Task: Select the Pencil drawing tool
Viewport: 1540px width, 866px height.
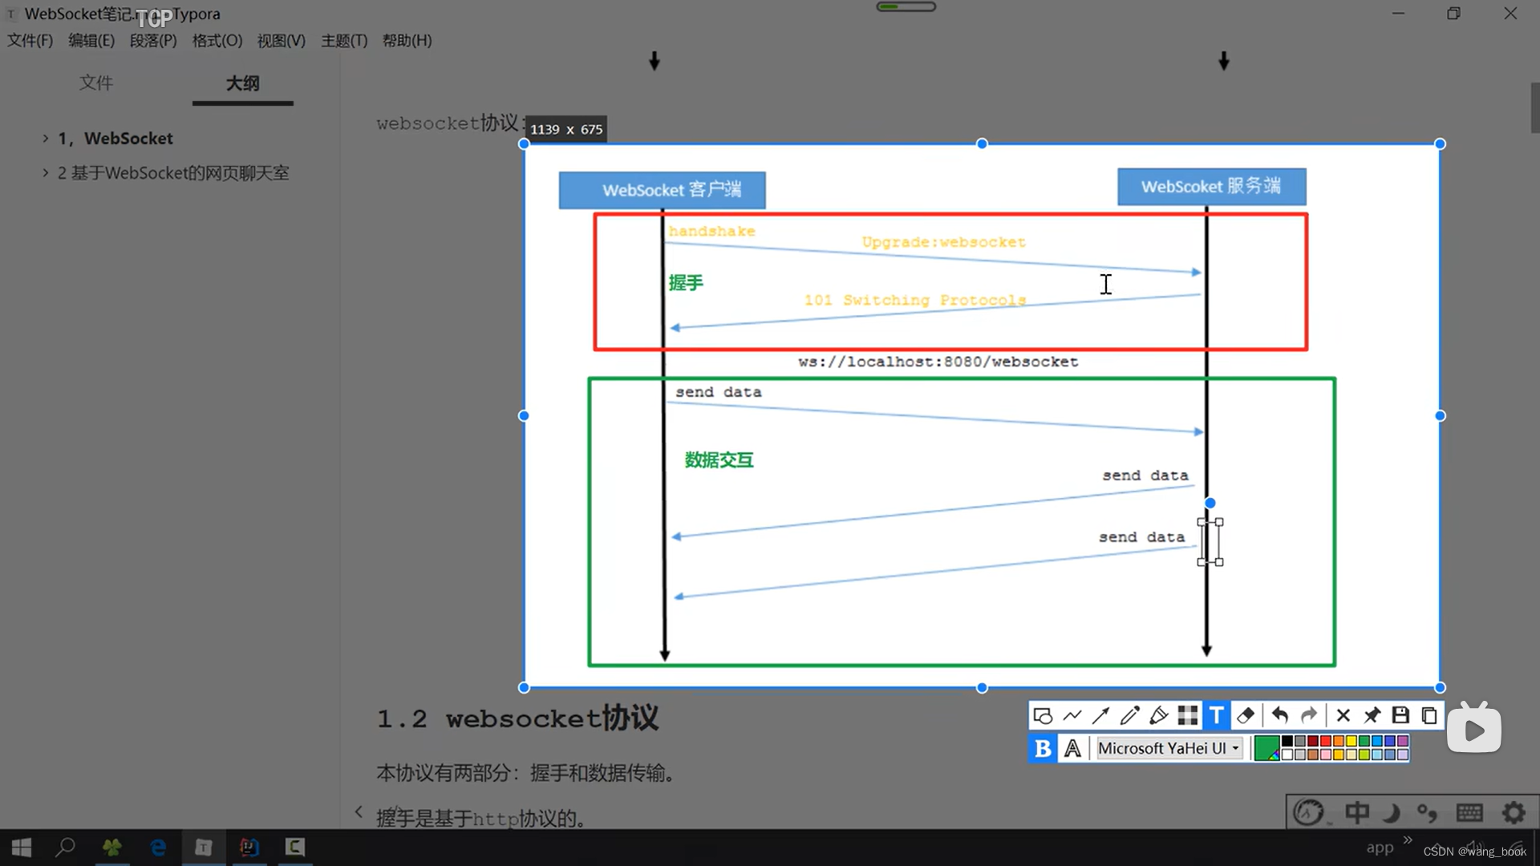Action: [x=1130, y=715]
